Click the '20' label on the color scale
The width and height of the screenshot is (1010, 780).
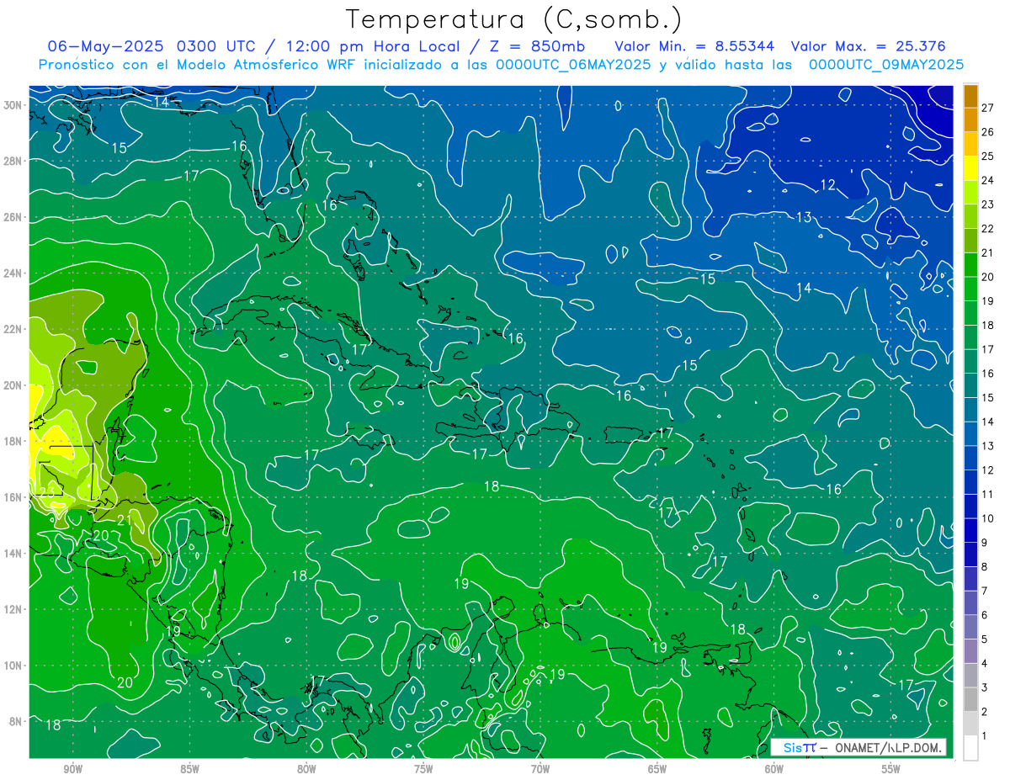coord(988,277)
